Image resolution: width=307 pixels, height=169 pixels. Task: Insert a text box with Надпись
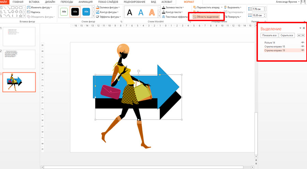point(33,12)
